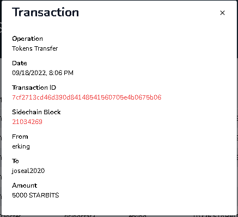The image size is (238, 217).
Task: Click the Operation field label
Action: pyautogui.click(x=27, y=39)
